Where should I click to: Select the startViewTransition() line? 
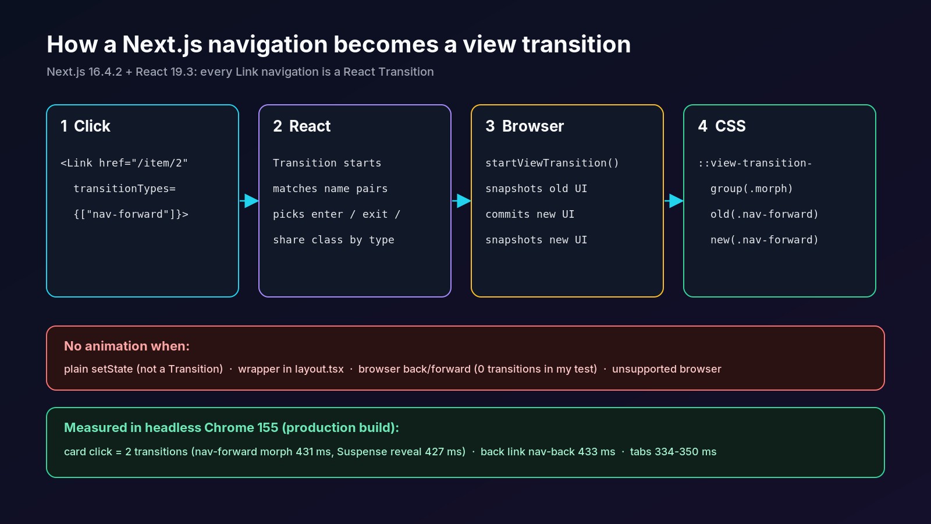point(552,163)
